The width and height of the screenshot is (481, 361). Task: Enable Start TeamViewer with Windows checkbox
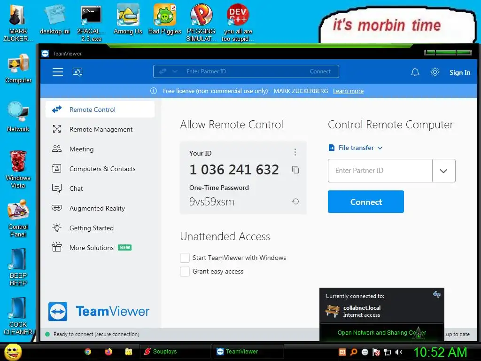185,258
